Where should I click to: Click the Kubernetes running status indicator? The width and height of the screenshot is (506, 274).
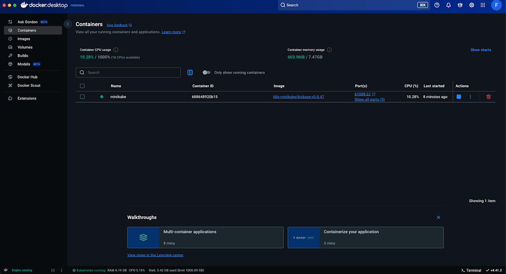pos(89,270)
